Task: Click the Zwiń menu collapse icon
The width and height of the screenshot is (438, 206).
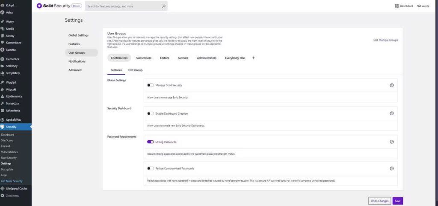Action: coord(2,196)
